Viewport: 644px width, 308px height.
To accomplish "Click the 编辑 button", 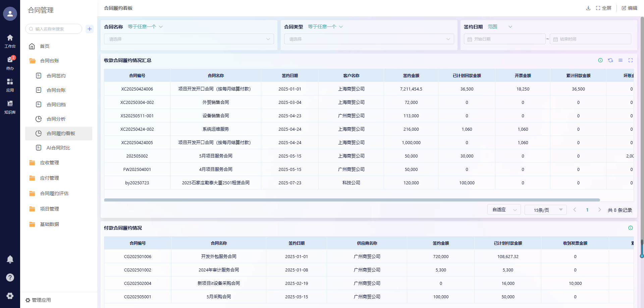I will click(x=630, y=8).
